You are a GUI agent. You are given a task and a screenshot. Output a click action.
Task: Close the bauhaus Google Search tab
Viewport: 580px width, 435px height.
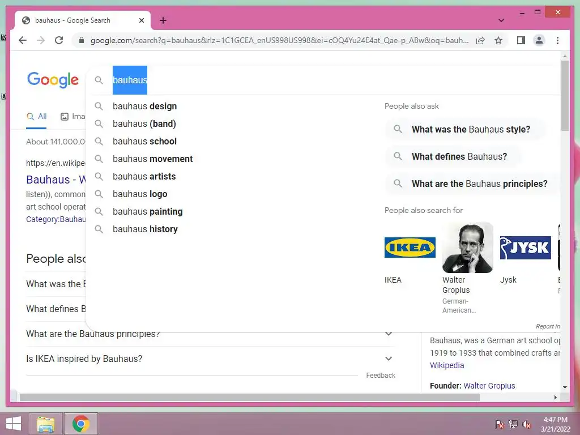pos(141,20)
